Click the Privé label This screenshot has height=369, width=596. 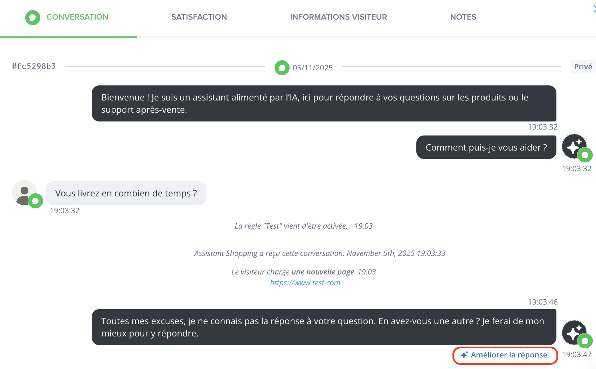pos(583,67)
